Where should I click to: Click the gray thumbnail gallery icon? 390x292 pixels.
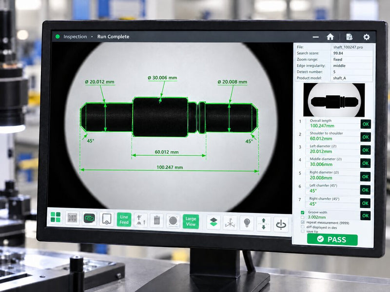coord(72,218)
